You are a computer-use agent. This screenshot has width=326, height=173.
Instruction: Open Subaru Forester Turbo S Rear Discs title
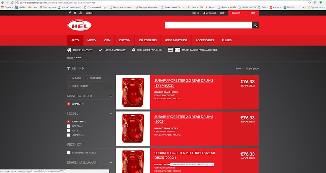(185, 155)
